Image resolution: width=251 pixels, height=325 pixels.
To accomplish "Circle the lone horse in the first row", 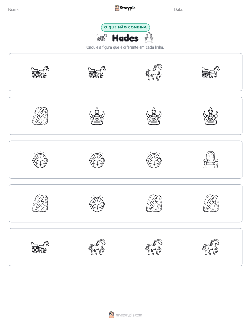I will [x=154, y=72].
